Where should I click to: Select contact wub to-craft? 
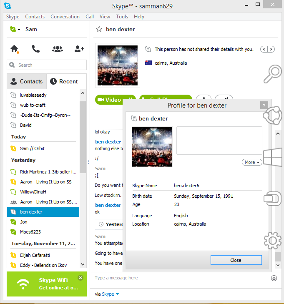click(x=43, y=105)
